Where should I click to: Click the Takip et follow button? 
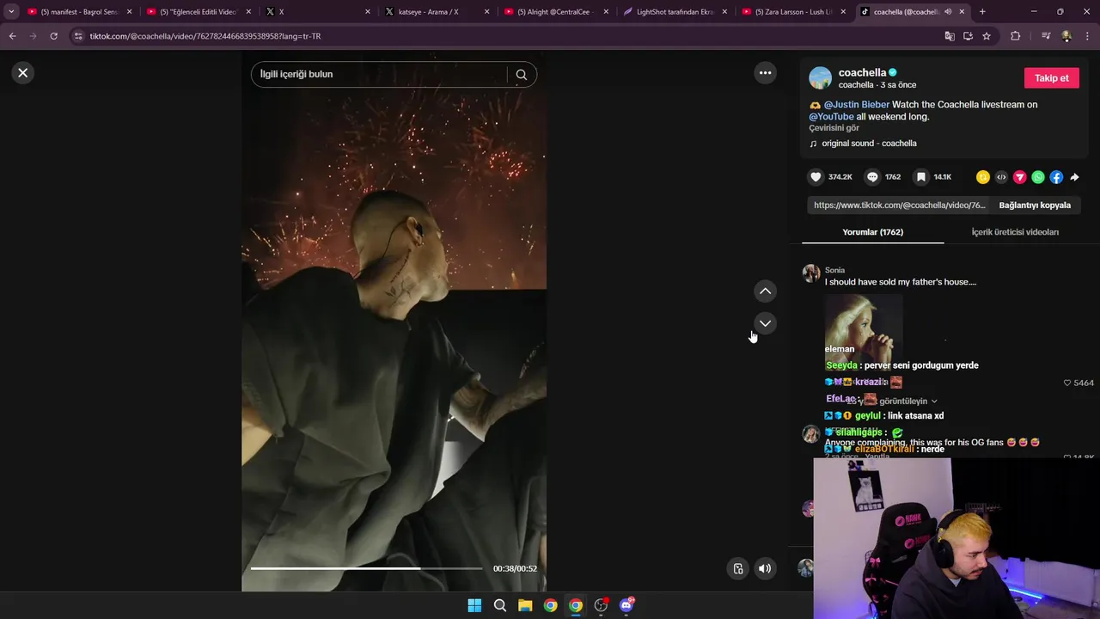(1051, 78)
